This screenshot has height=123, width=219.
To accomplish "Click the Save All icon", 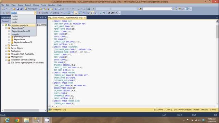I will tap(21, 9).
